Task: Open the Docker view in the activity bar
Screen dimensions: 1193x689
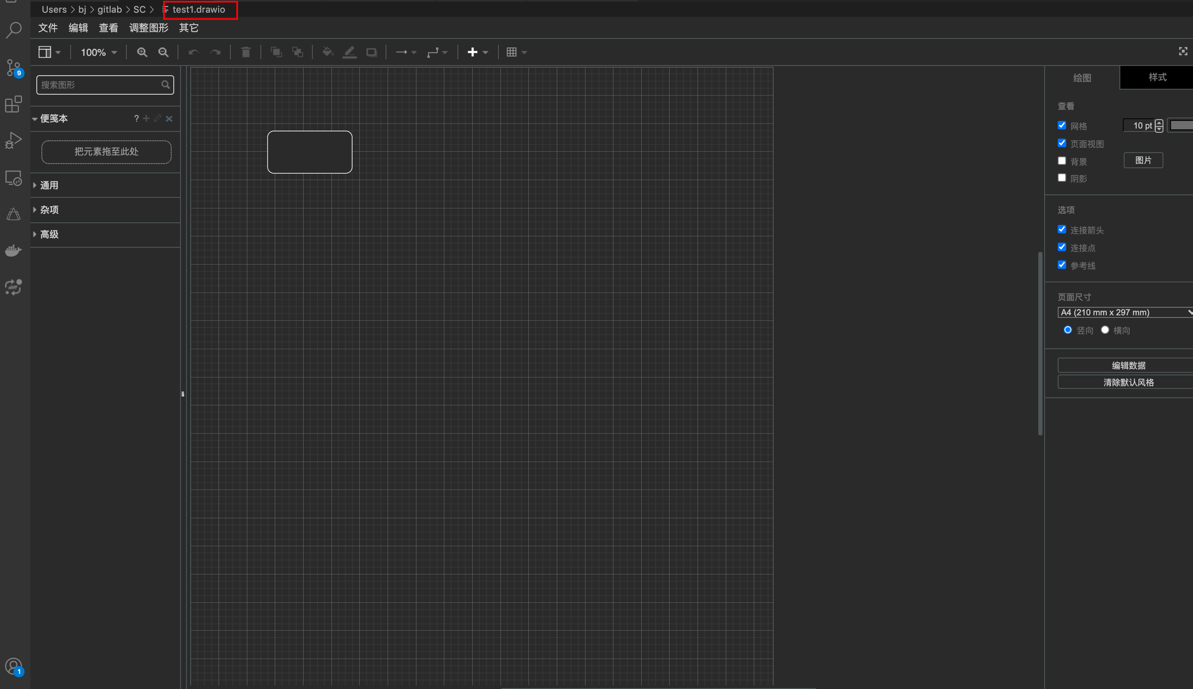Action: (14, 250)
